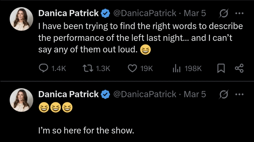254x142 pixels.
Task: Click the verified badge on first tweet
Action: [106, 13]
